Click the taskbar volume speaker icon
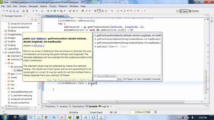Viewport: 214px width, 120px height. pos(193,117)
